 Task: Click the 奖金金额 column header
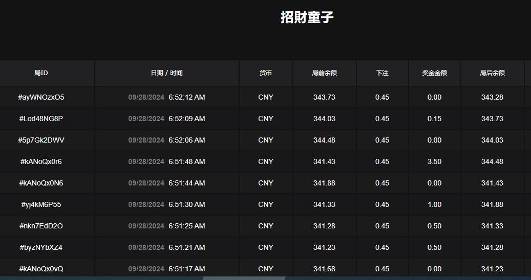(434, 73)
